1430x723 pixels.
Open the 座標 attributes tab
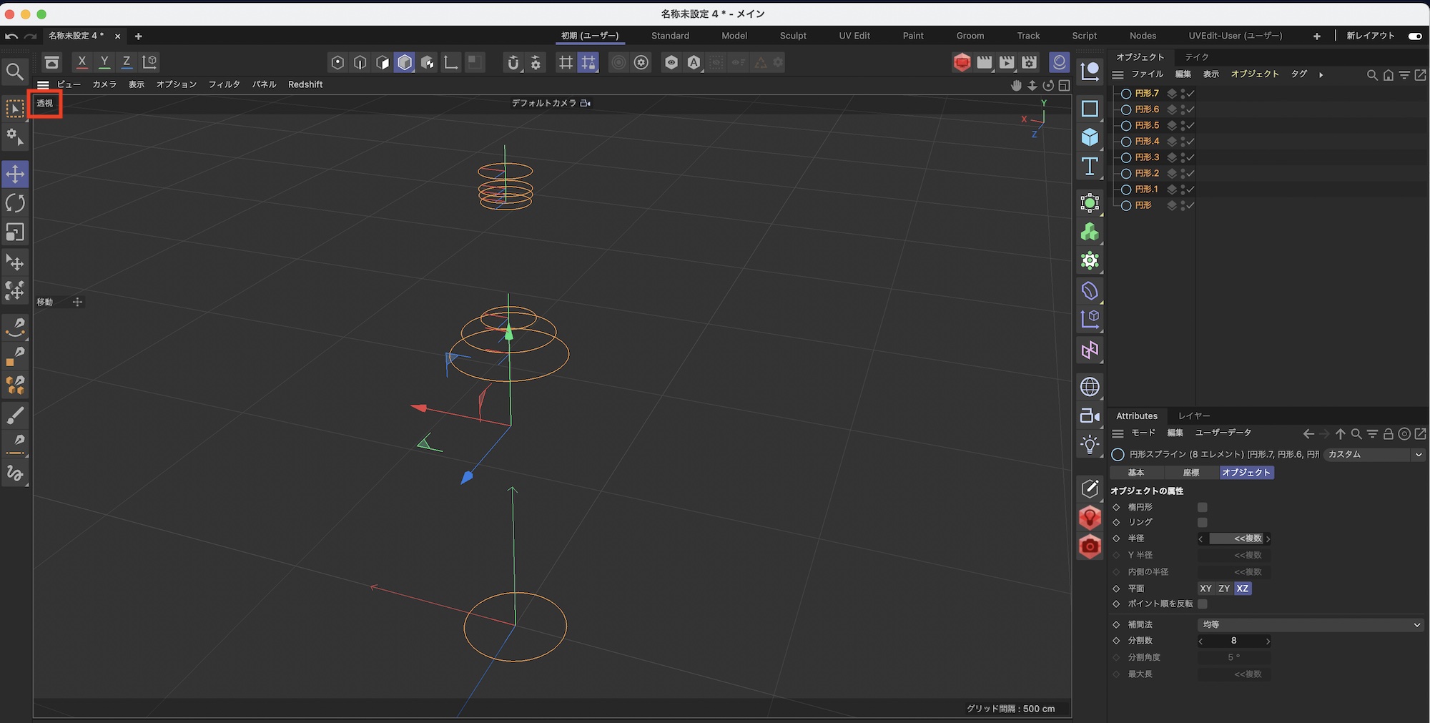tap(1190, 473)
